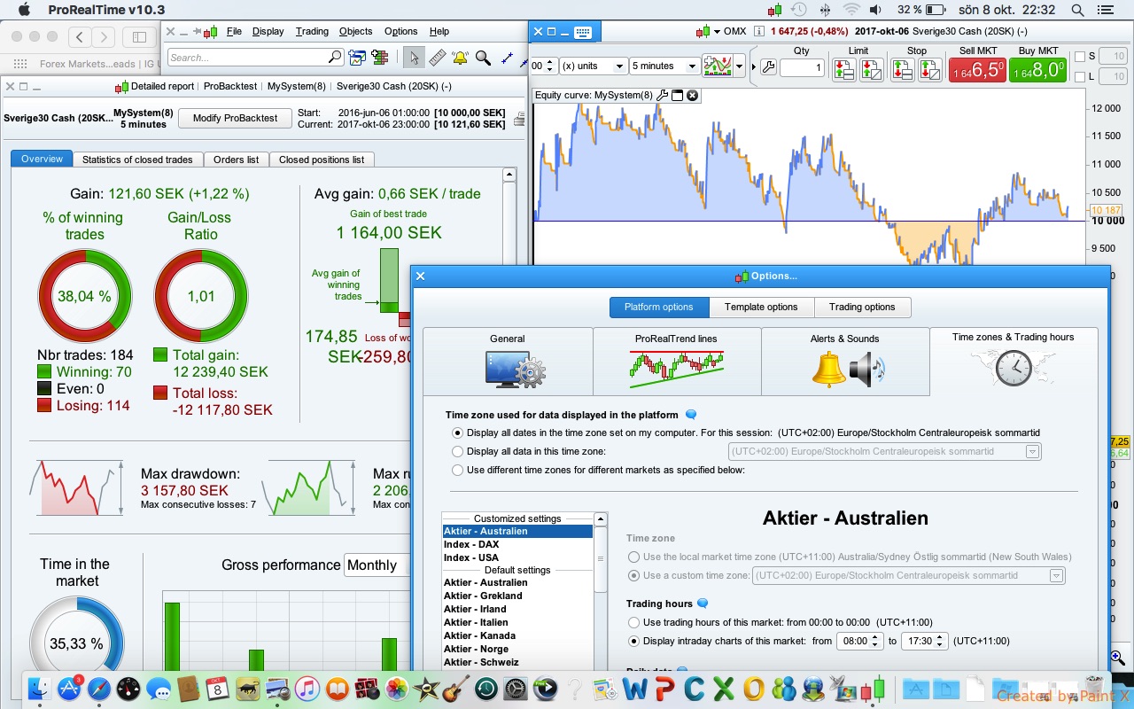Switch to Trading options
This screenshot has width=1134, height=709.
coord(862,308)
